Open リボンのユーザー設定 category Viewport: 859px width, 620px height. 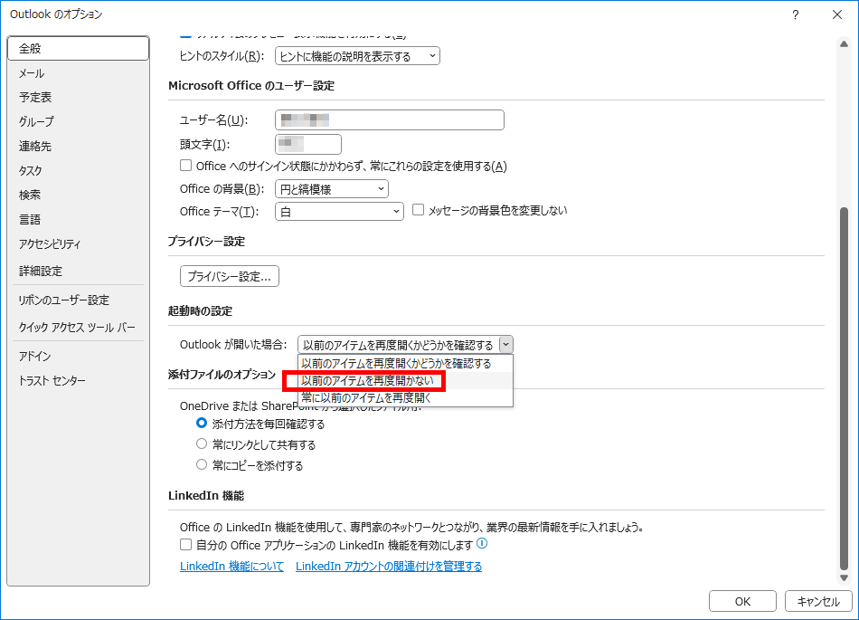point(79,300)
